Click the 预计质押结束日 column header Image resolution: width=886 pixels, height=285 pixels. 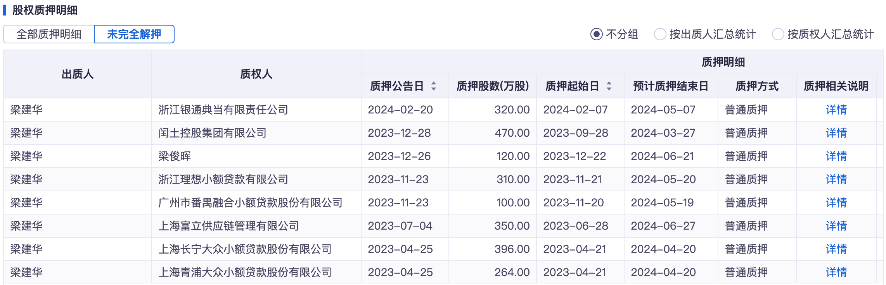(x=671, y=86)
